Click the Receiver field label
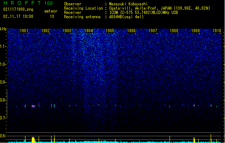Screen dimensions: 225x143 pos(73,13)
